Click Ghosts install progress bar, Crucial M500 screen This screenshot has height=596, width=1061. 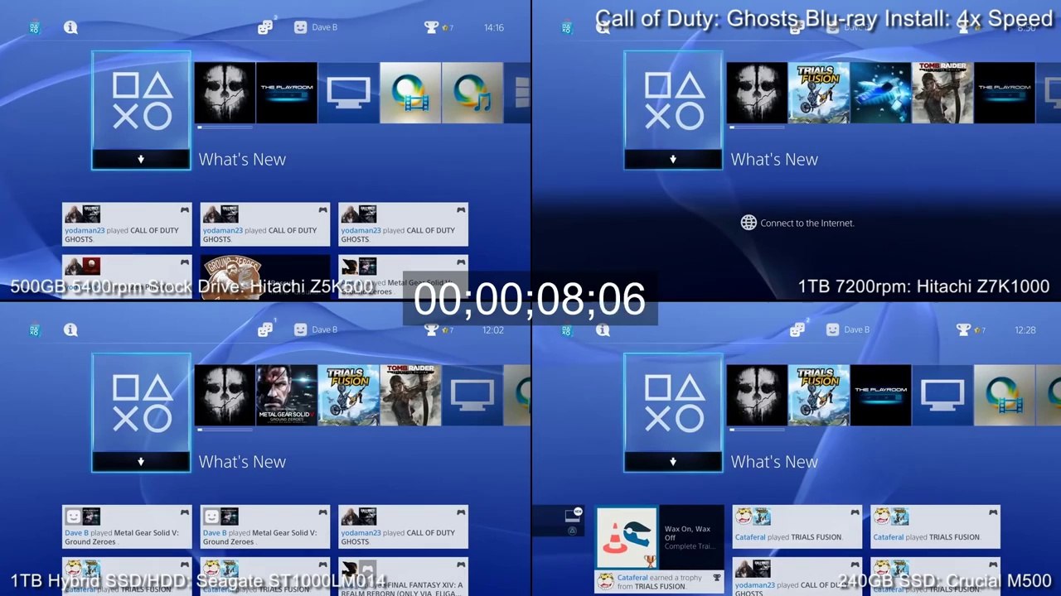(757, 430)
